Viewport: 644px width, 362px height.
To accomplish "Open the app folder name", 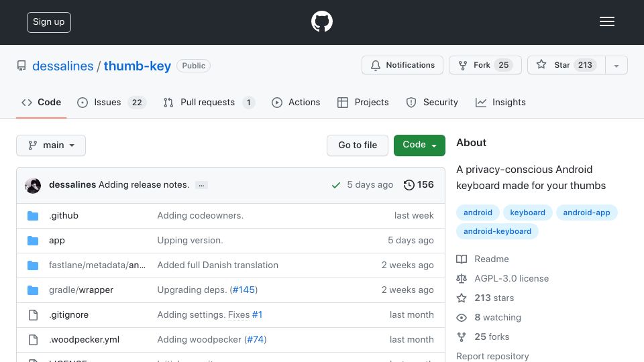I will [x=56, y=241].
